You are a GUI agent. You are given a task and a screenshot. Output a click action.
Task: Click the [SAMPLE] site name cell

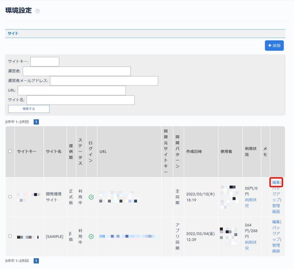coord(54,237)
